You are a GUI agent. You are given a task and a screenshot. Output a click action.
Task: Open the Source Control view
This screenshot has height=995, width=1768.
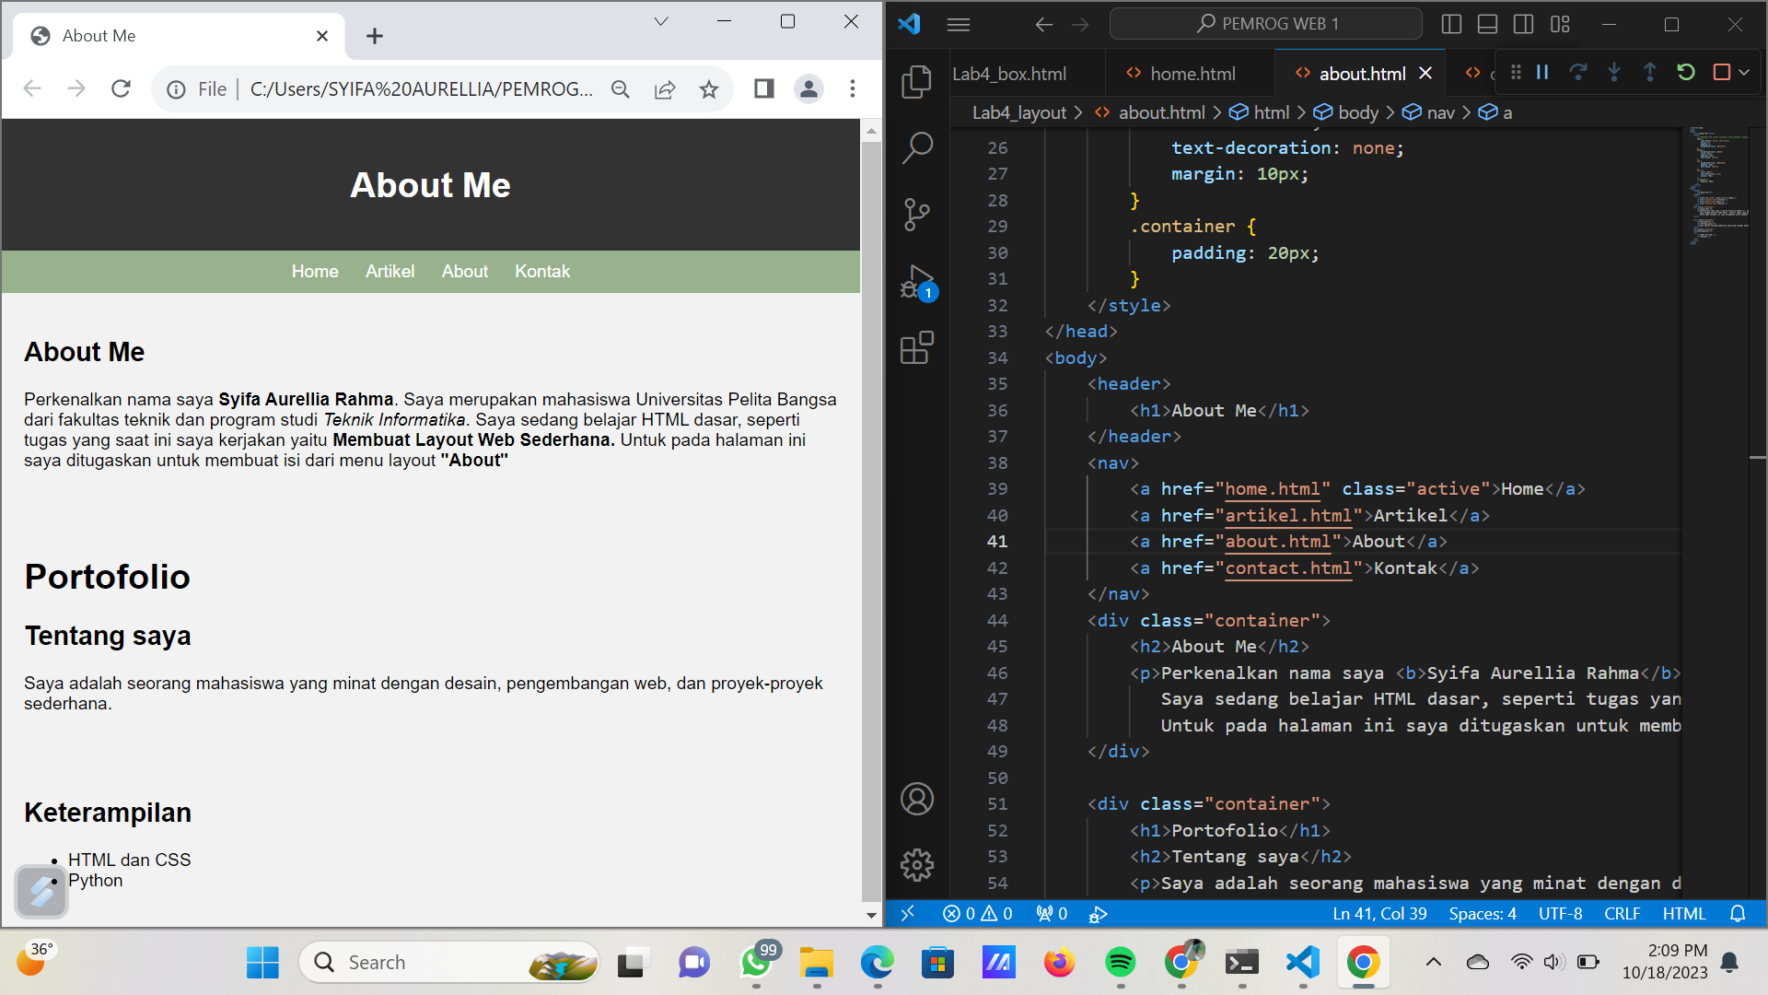coord(917,214)
